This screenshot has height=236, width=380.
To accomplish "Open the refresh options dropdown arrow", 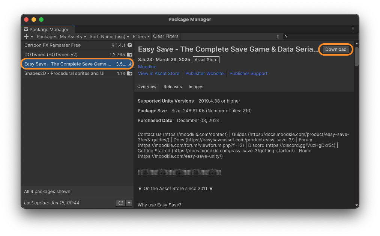I will [129, 203].
